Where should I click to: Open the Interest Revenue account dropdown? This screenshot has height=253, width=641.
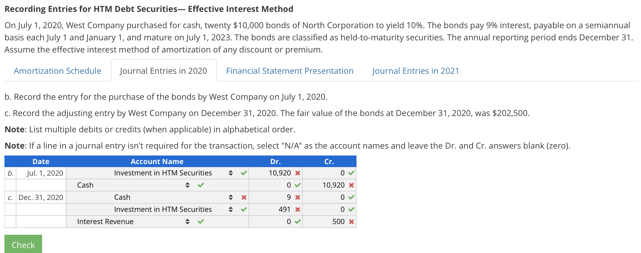[188, 221]
